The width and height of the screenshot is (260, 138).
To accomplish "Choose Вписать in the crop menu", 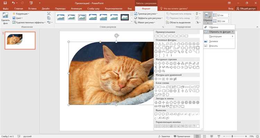I will click(219, 46).
